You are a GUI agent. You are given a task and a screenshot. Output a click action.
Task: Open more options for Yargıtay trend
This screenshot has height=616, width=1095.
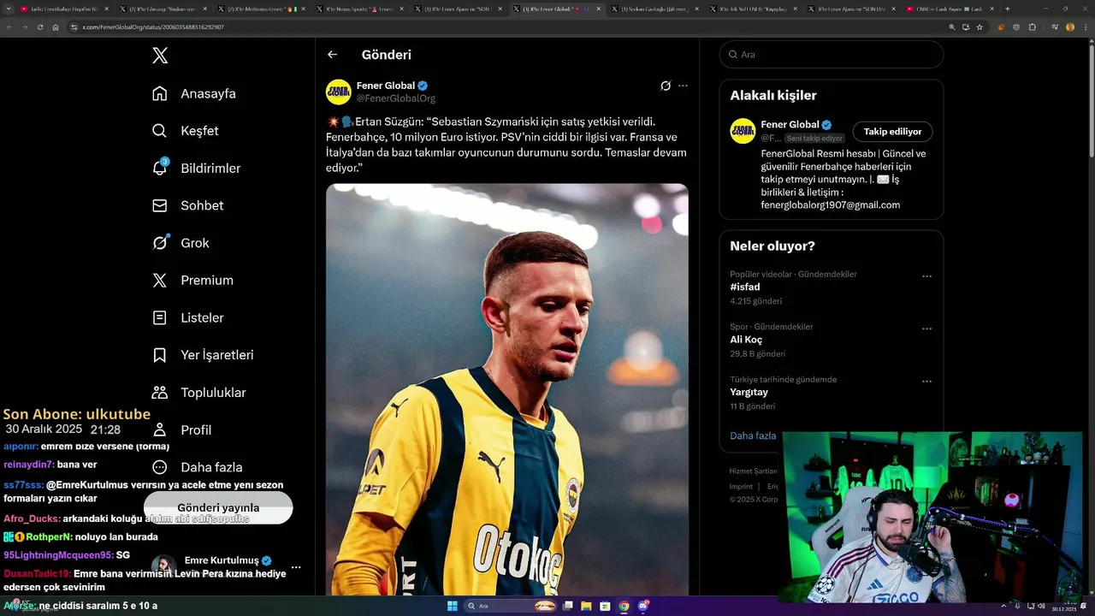[x=926, y=382]
